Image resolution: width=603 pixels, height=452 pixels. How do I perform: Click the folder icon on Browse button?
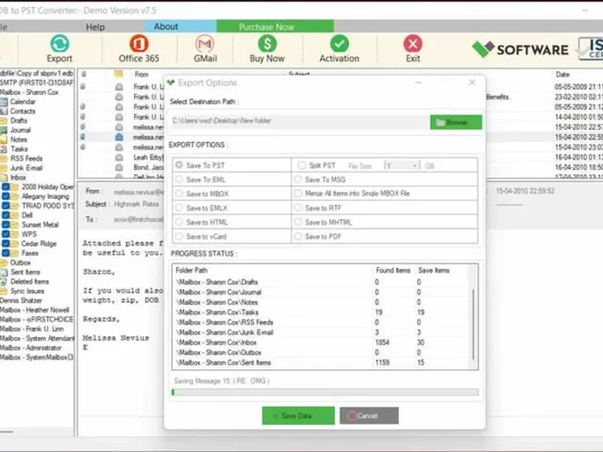tap(440, 123)
